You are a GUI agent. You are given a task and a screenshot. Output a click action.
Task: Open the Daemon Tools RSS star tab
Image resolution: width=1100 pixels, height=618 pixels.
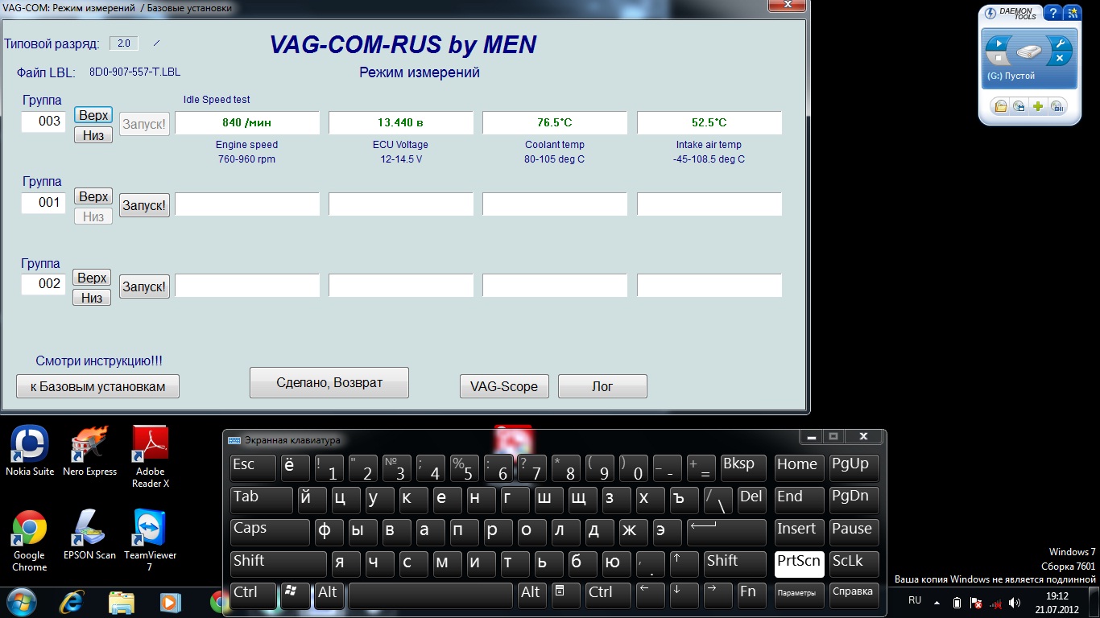coord(1072,14)
